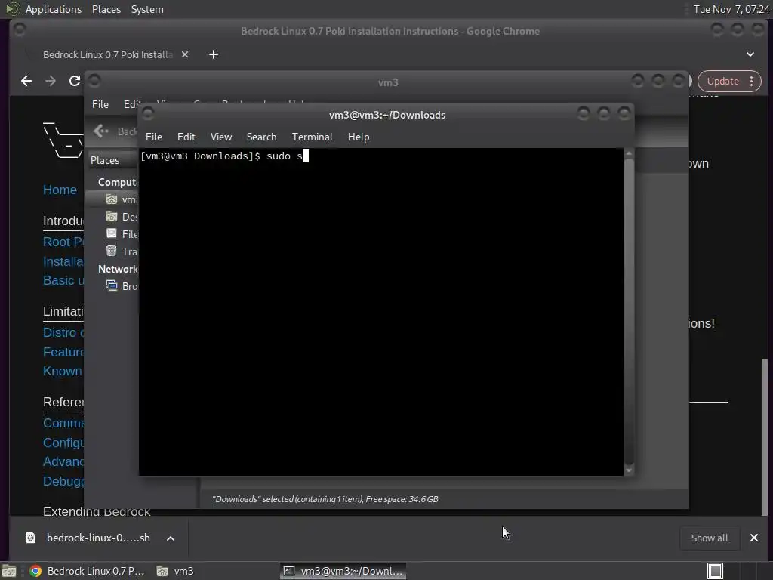Switch to terminal window in taskbar

click(x=343, y=571)
